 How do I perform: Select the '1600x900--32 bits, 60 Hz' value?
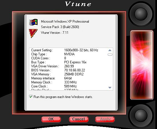tap(81, 50)
